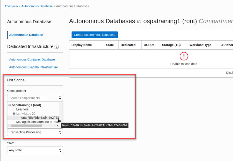Sort by the Display Name column header
233x161 pixels.
click(82, 45)
